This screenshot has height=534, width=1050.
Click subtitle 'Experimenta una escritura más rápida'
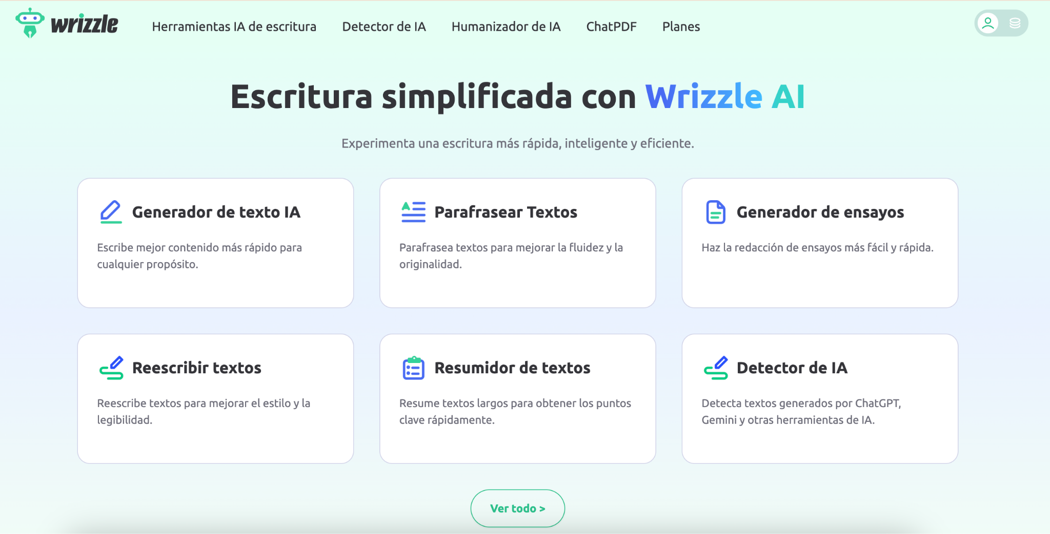coord(452,143)
